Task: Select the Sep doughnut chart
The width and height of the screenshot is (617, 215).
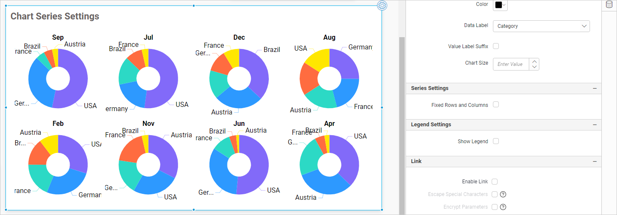Action: tap(58, 79)
